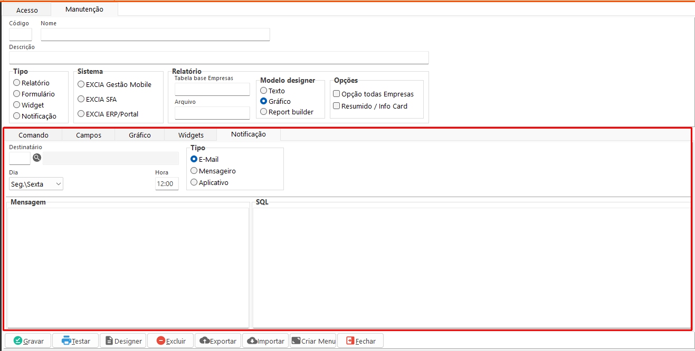Click the Destinatário search magnifier icon
The width and height of the screenshot is (695, 351).
point(37,158)
